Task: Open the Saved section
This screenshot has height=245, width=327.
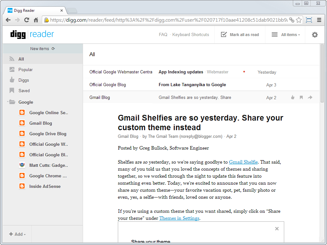Action: [x=43, y=91]
